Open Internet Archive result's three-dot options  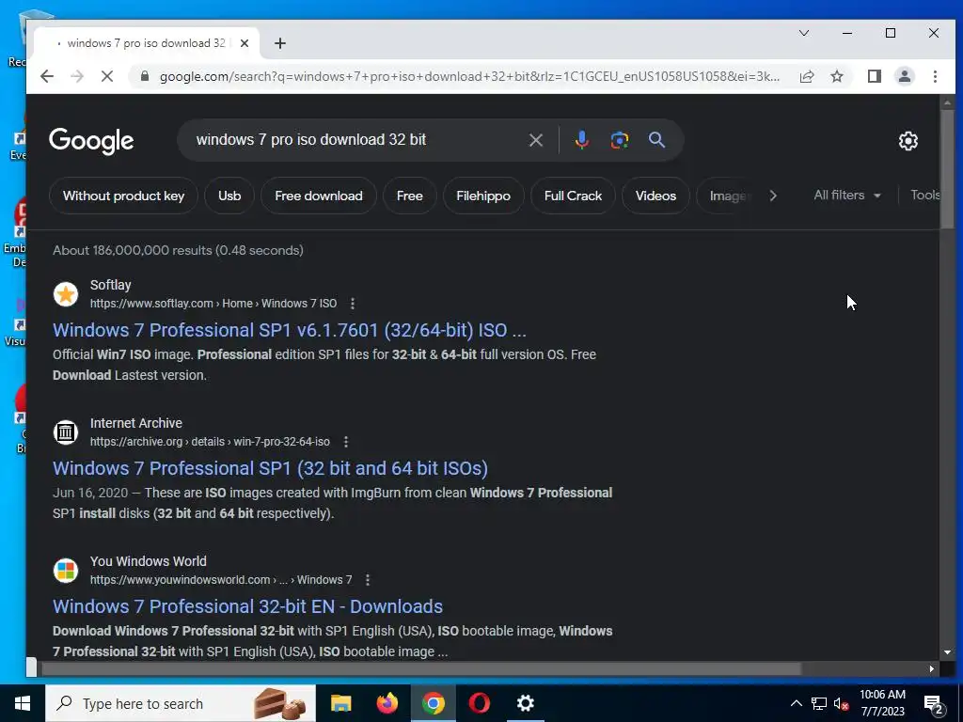[x=346, y=442]
